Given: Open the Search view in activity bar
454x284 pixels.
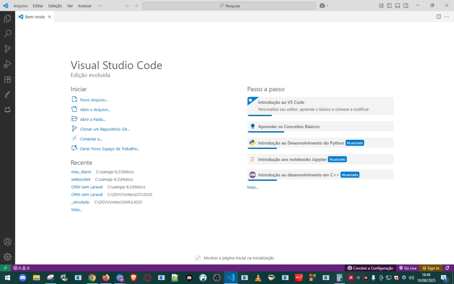Looking at the screenshot, I should pos(8,34).
